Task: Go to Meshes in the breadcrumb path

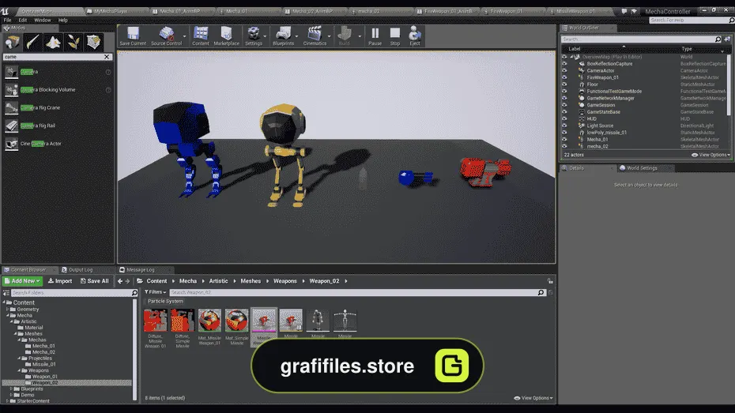Action: click(x=251, y=281)
